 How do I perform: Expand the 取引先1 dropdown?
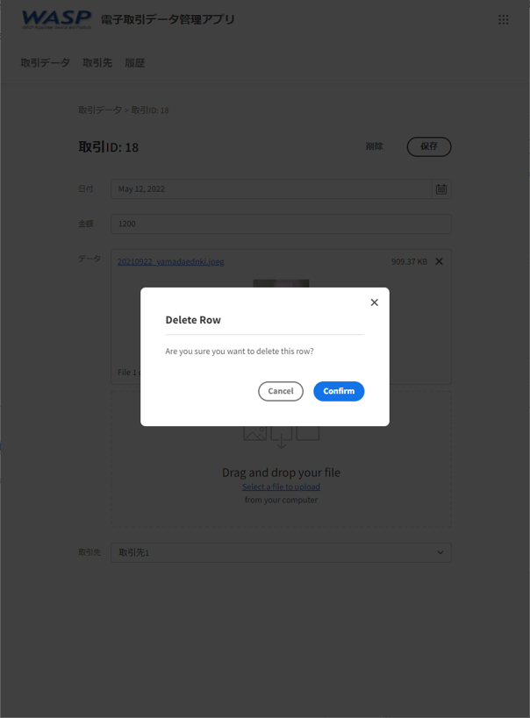coord(281,552)
